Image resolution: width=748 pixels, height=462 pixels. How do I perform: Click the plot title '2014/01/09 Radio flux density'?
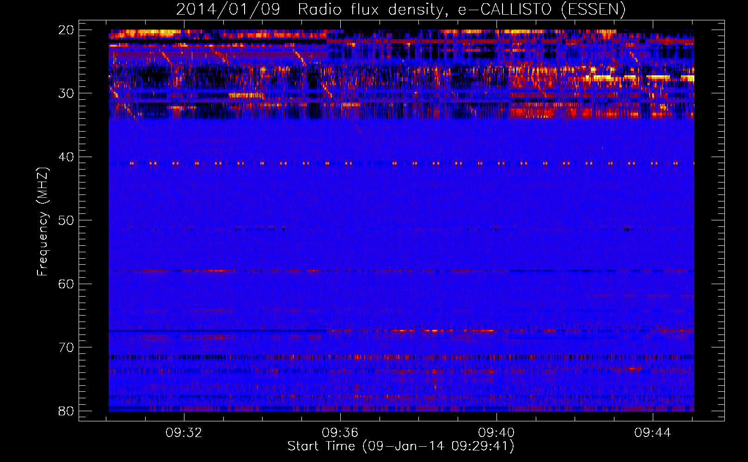coord(401,9)
